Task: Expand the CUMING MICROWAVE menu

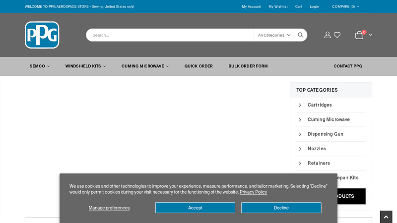Action: pos(145,66)
